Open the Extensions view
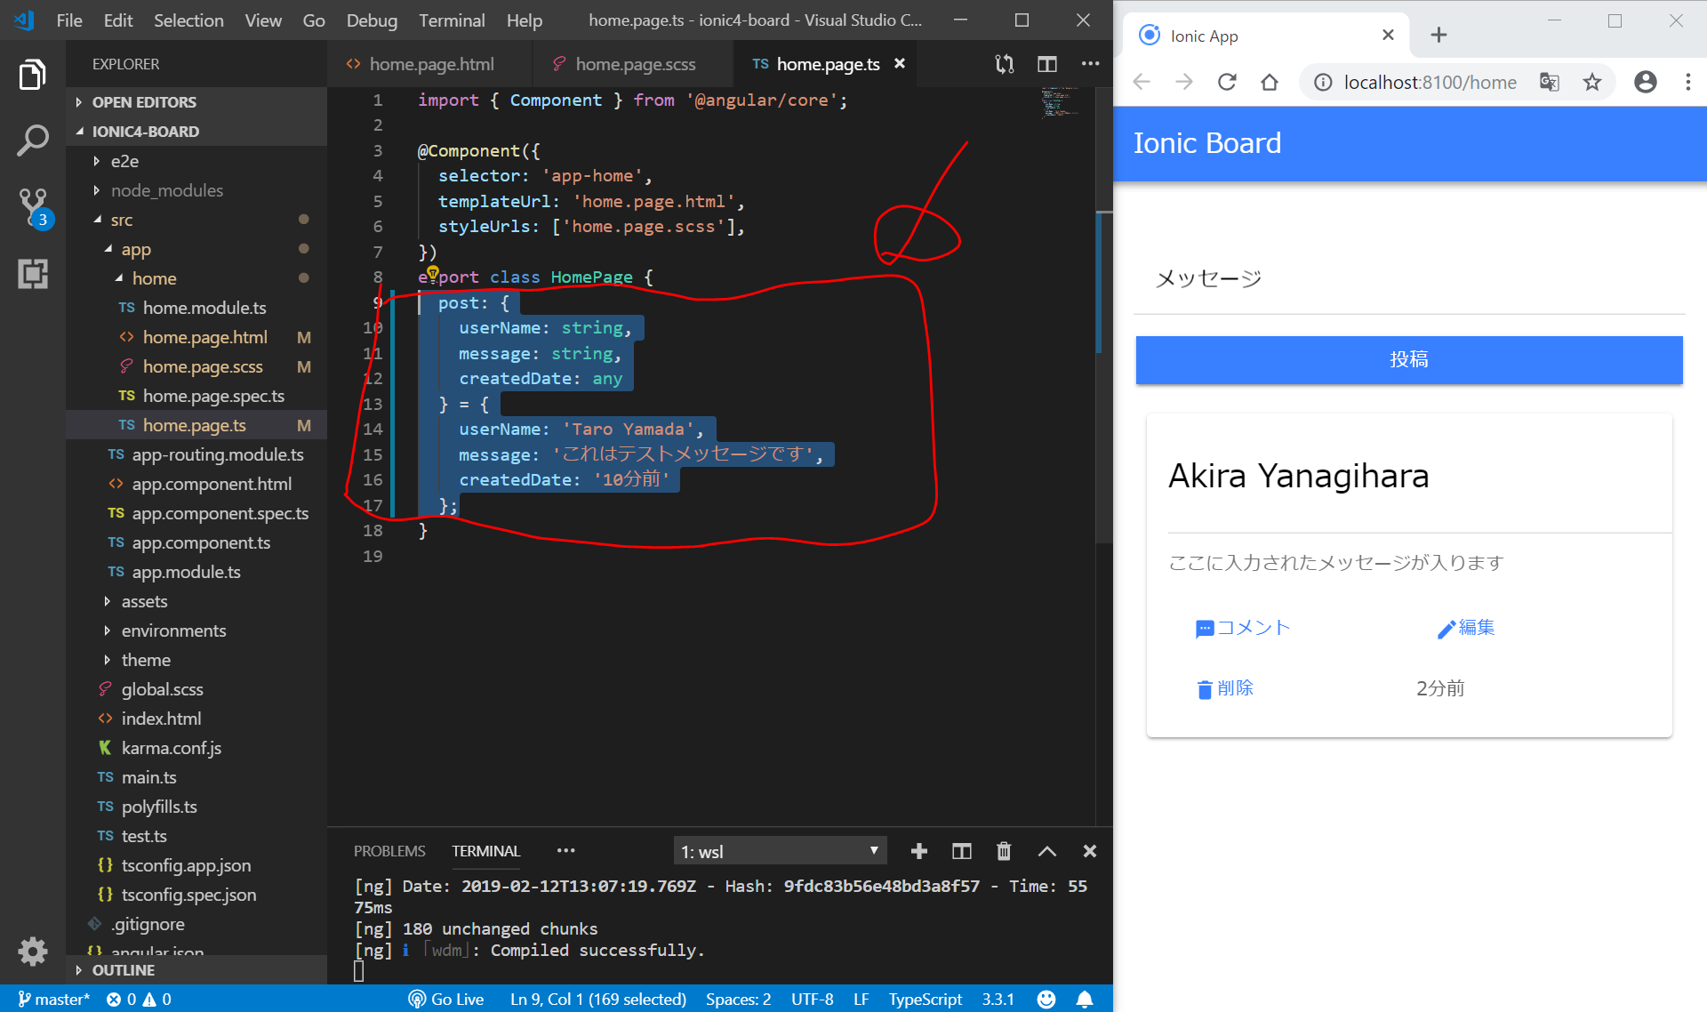The height and width of the screenshot is (1012, 1707). tap(33, 273)
